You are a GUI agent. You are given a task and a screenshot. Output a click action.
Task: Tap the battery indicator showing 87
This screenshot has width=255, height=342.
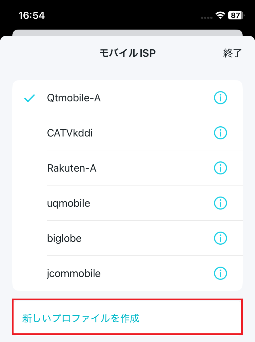pyautogui.click(x=236, y=15)
